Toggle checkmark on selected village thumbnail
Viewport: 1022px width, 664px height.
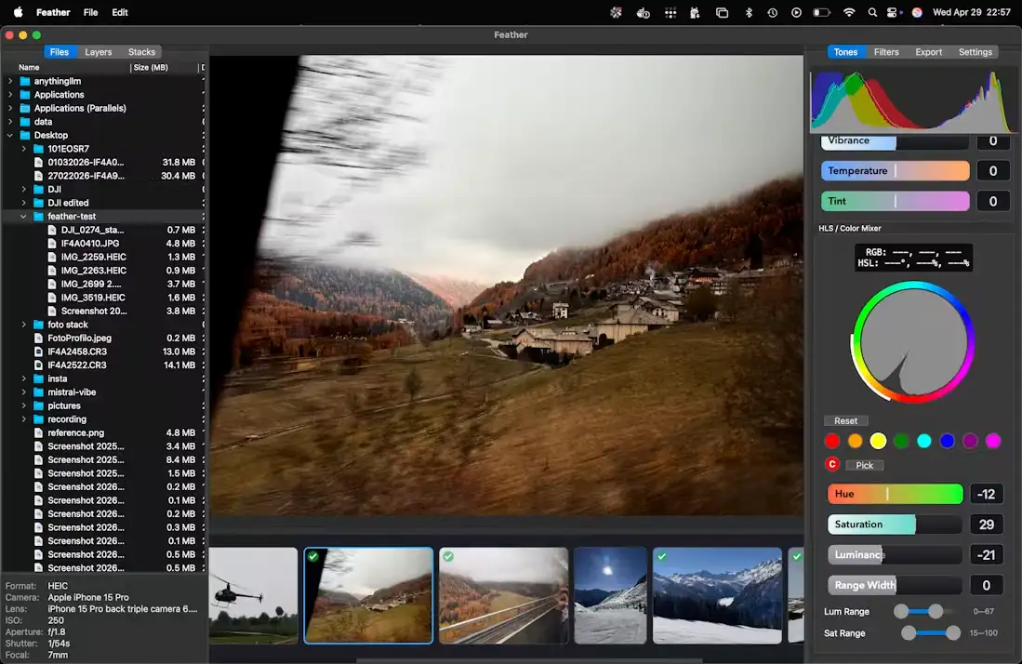pyautogui.click(x=313, y=556)
